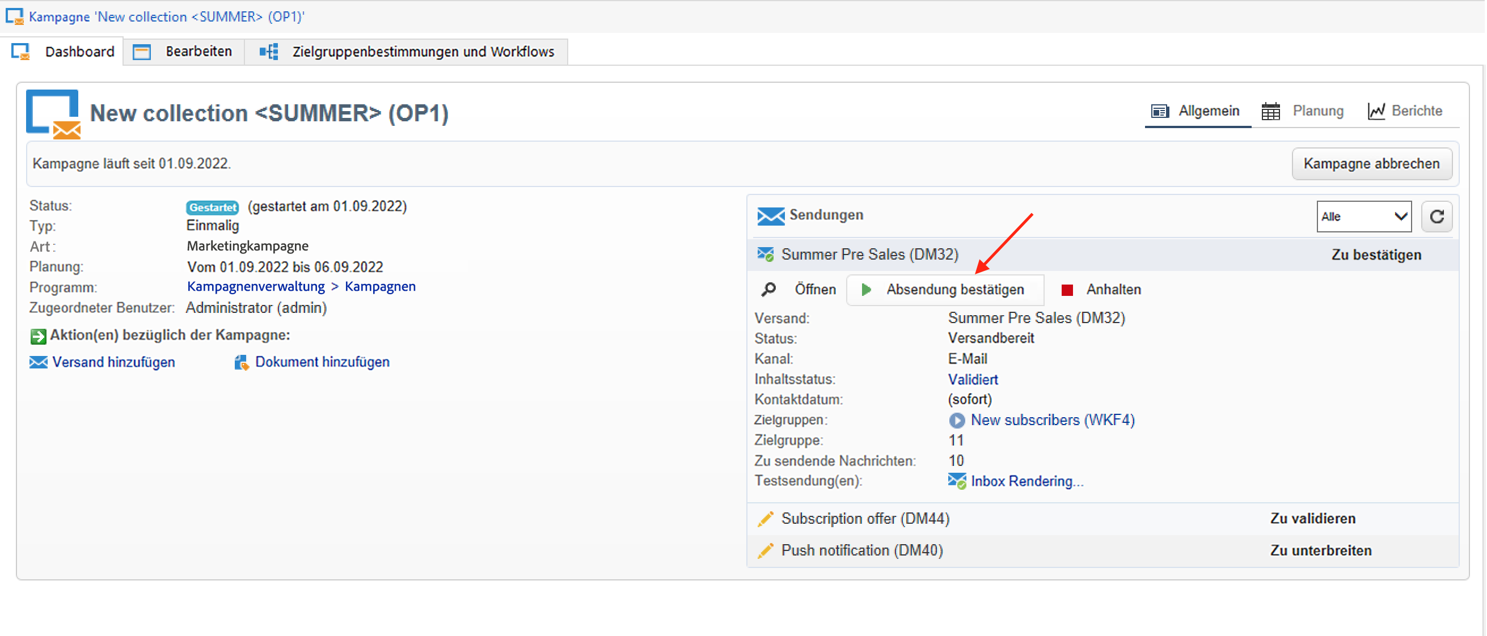This screenshot has height=636, width=1487.
Task: Click the circular icon beside New subscribers (WKF4)
Action: [956, 420]
